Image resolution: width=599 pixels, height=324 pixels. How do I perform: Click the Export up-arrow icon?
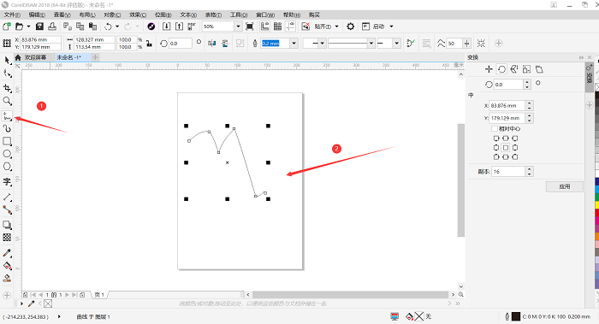179,27
